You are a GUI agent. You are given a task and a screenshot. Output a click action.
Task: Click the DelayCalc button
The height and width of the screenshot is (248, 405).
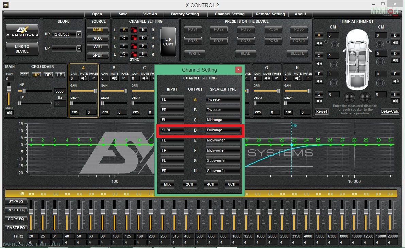coord(390,111)
